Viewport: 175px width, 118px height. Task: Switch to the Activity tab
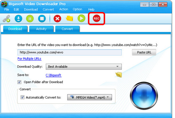pos(41,29)
